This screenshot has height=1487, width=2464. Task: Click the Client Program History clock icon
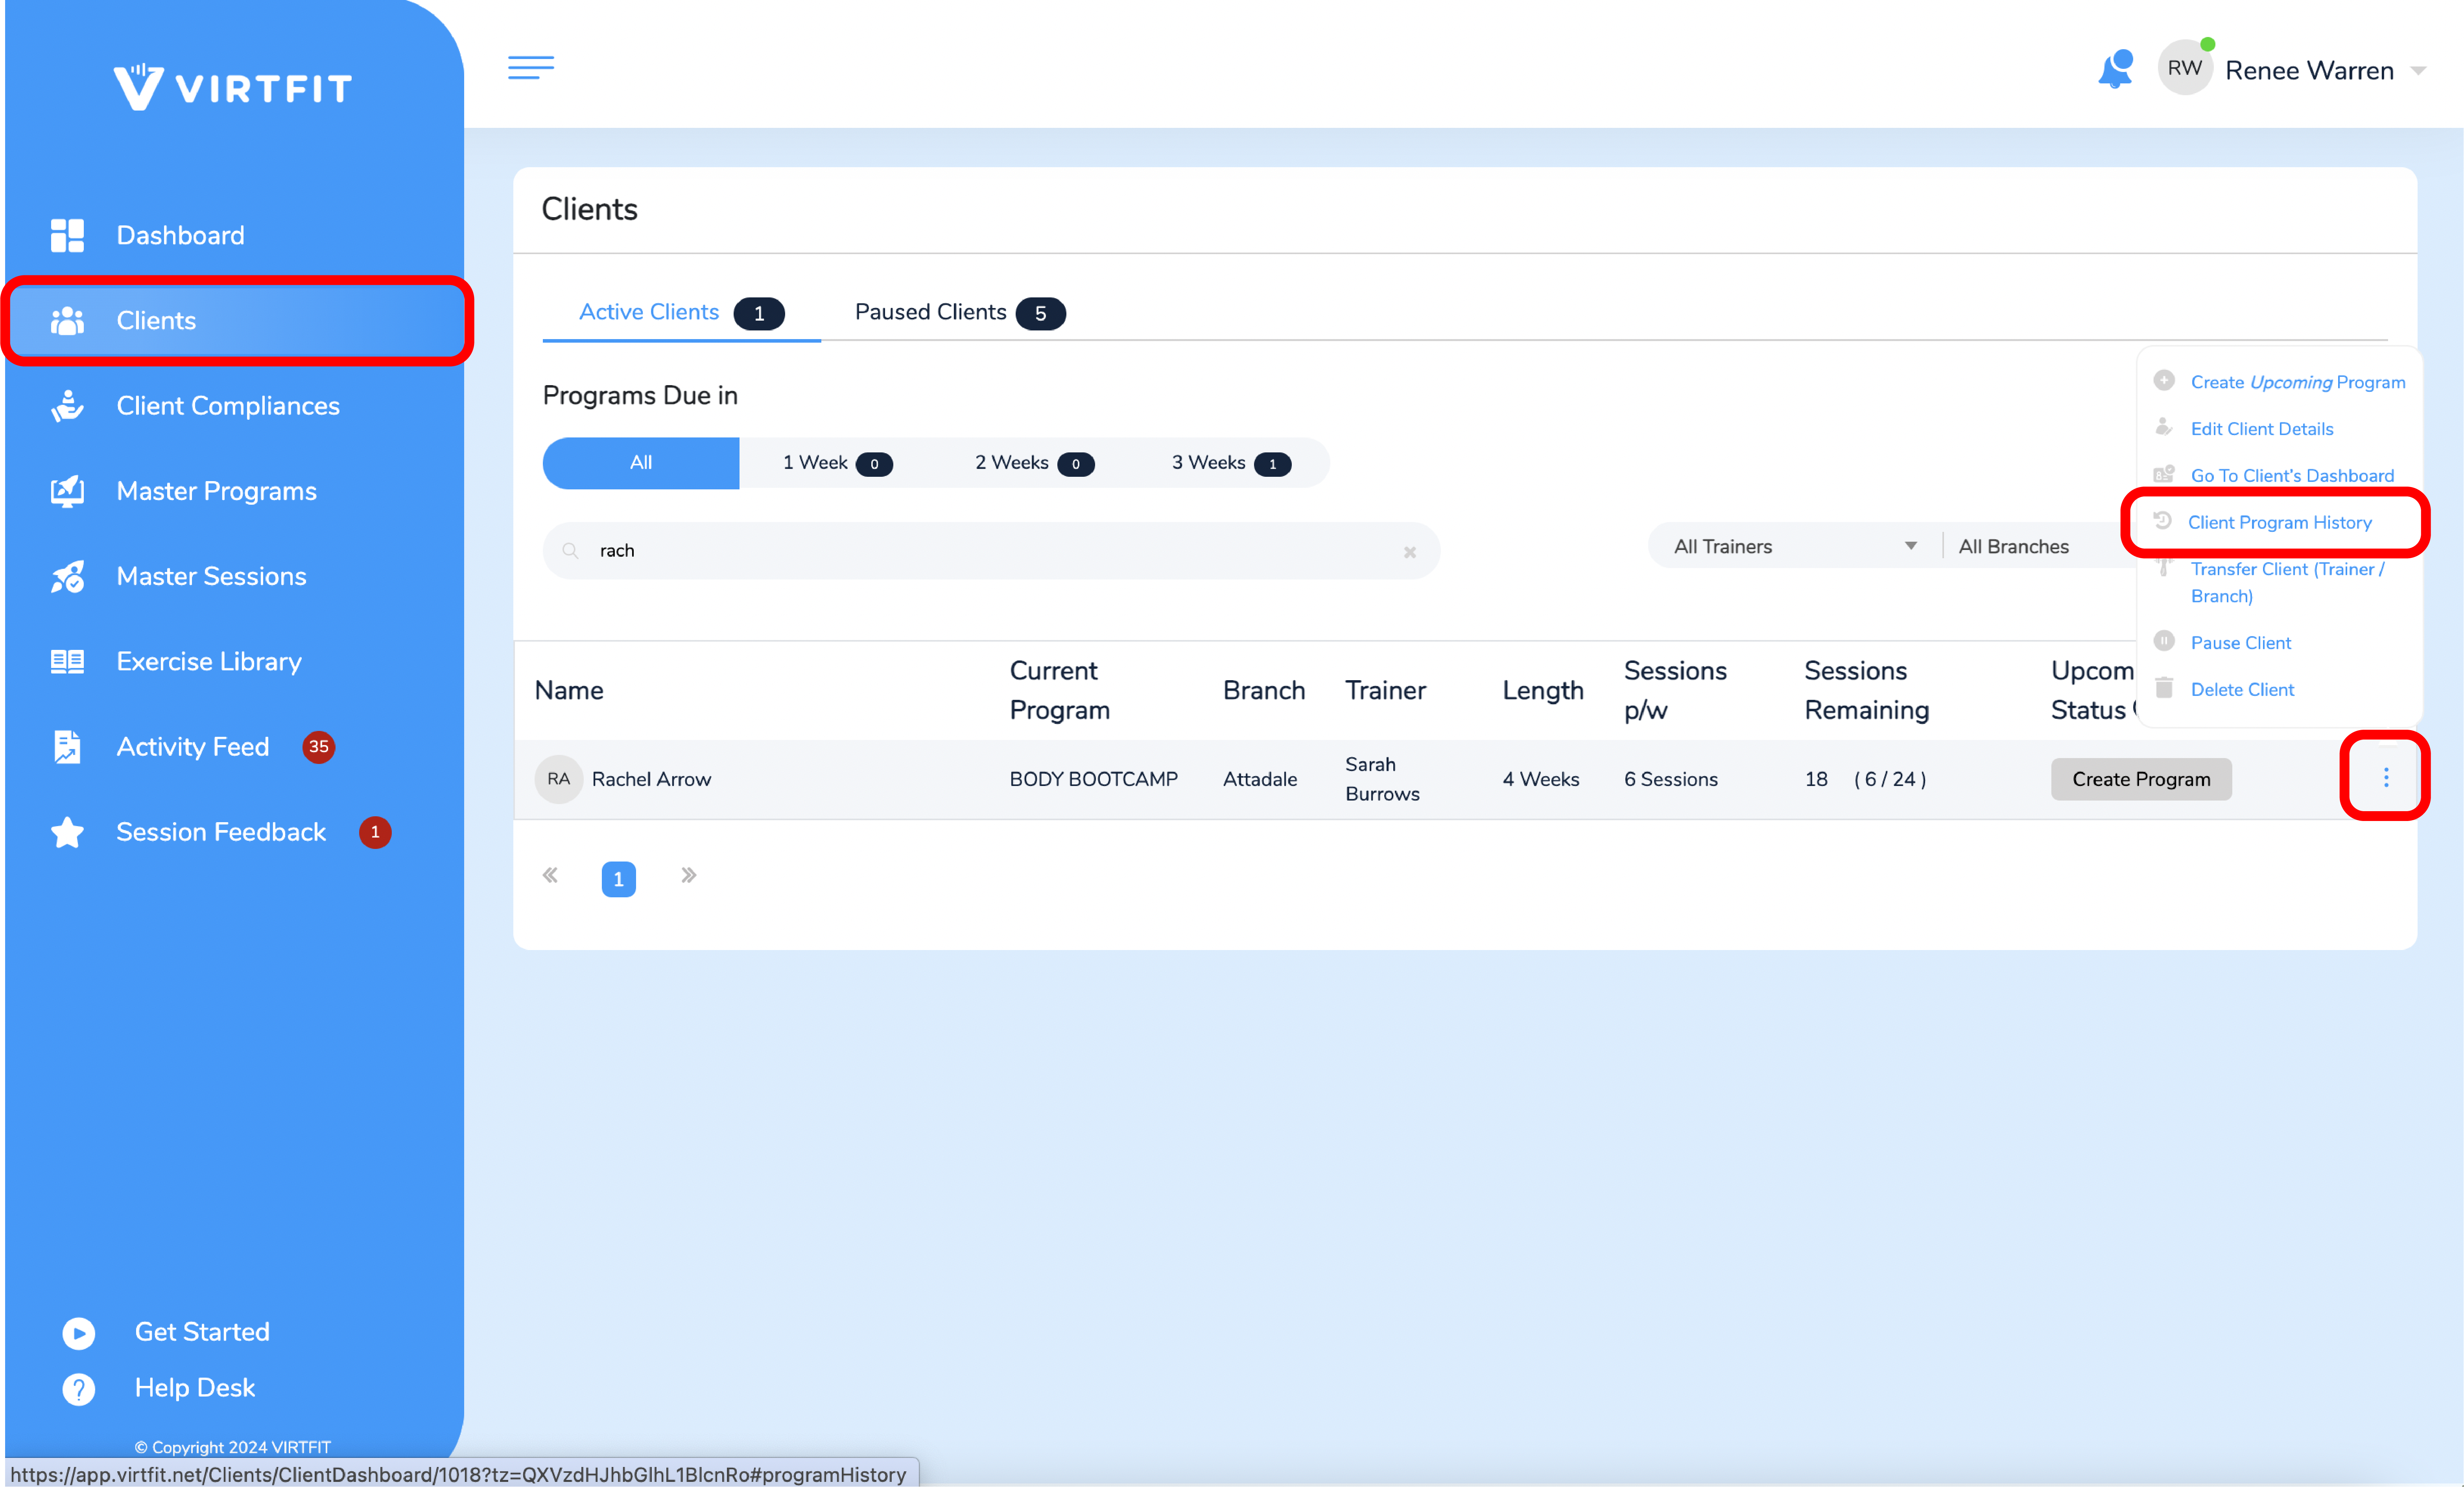2161,520
